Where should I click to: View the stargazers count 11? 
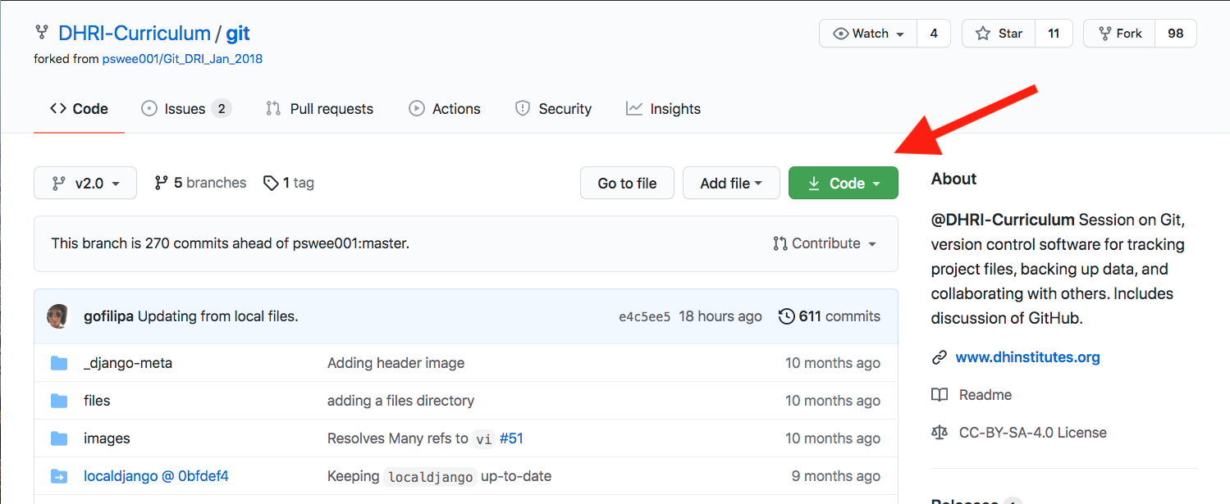[1054, 34]
